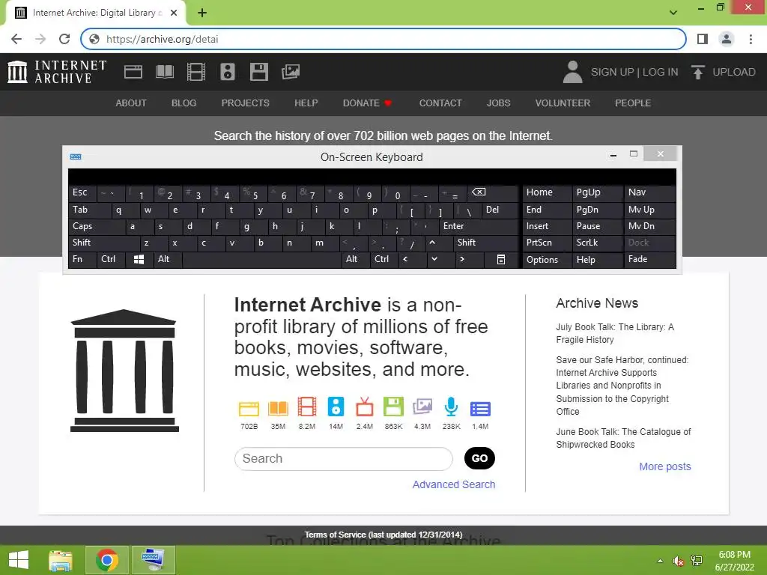The height and width of the screenshot is (575, 767).
Task: Click the Backspace key on On-Screen Keyboard
Action: pos(492,193)
